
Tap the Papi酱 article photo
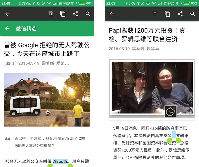click(x=152, y=88)
